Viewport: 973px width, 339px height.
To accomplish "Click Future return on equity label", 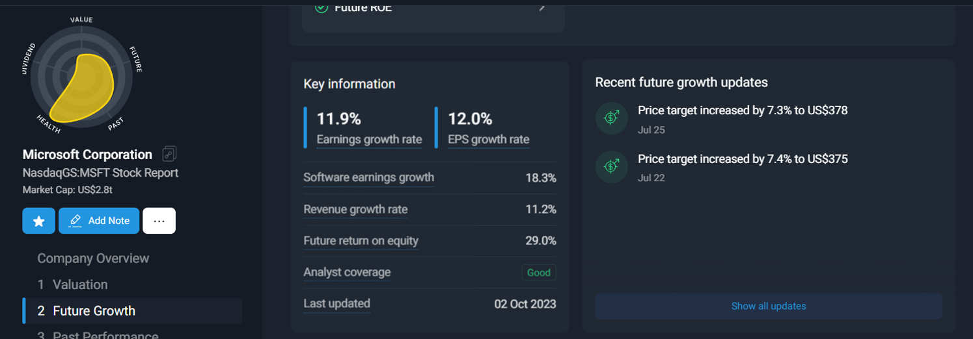I will pyautogui.click(x=361, y=241).
